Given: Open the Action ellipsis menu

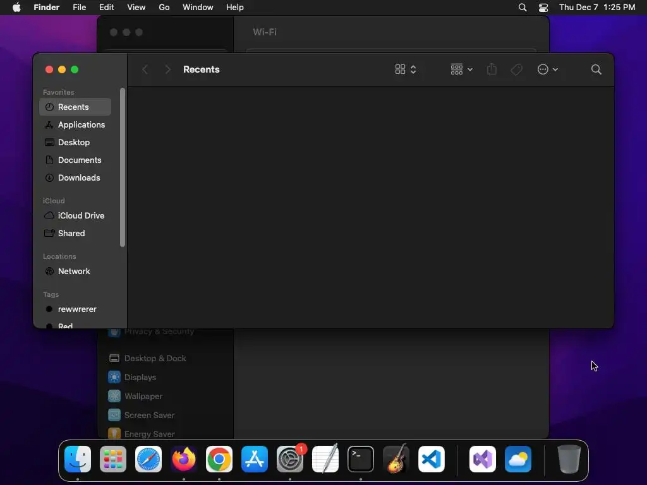Looking at the screenshot, I should click(x=548, y=69).
